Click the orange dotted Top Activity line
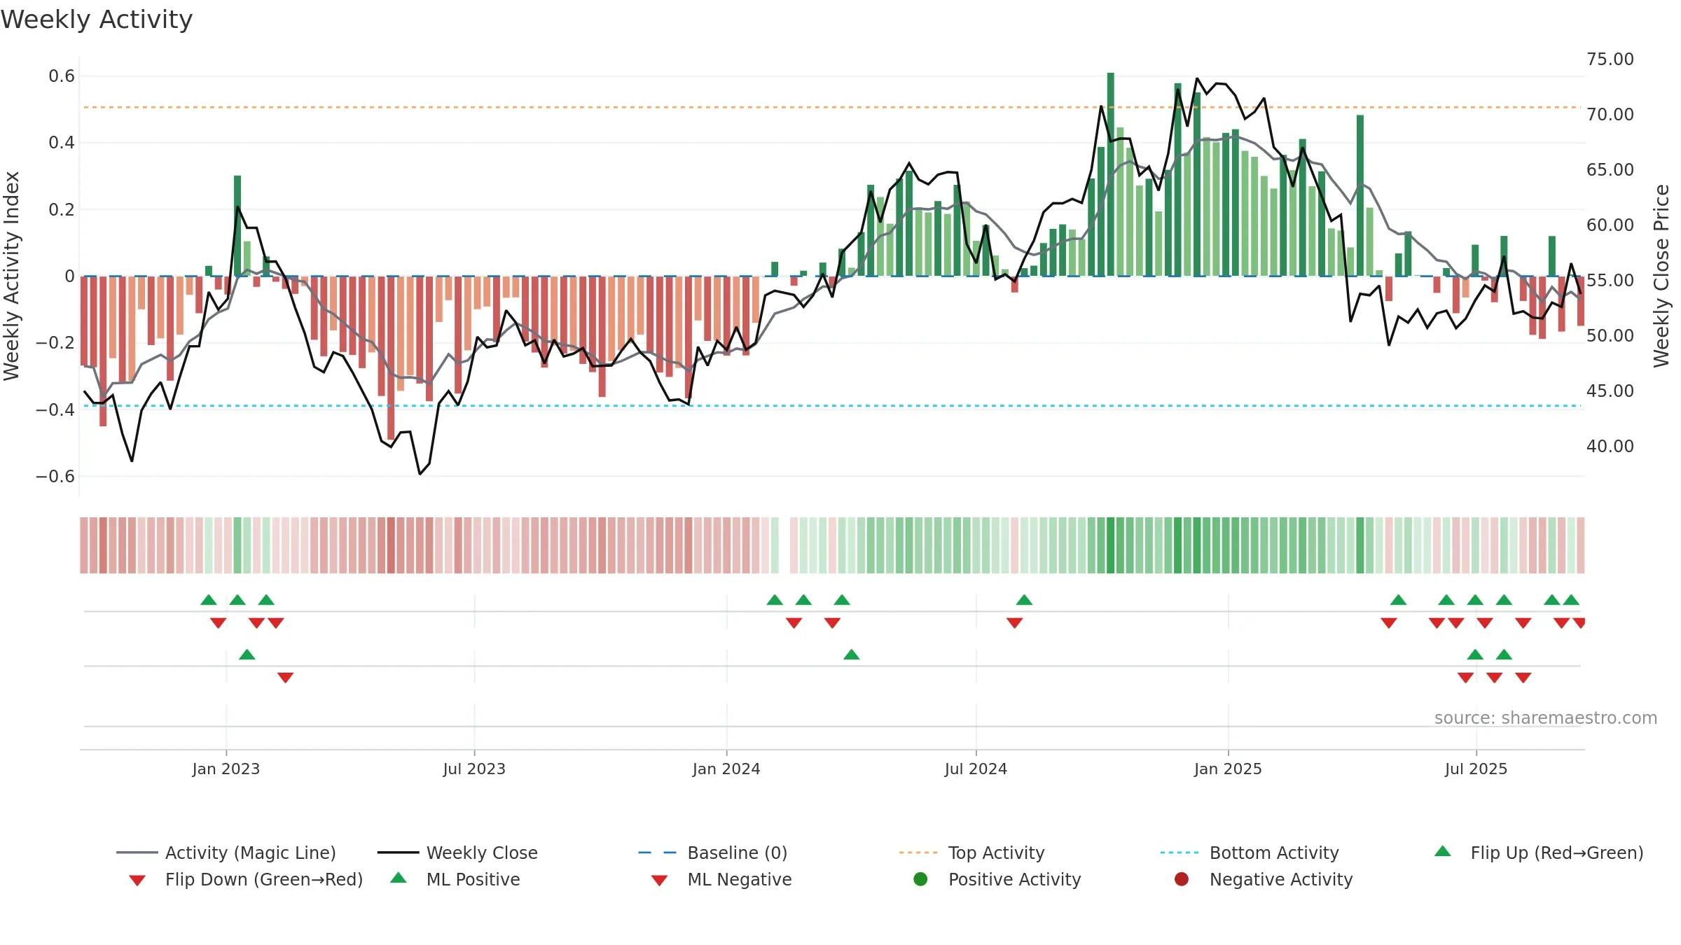The height and width of the screenshot is (945, 1681). coord(832,107)
